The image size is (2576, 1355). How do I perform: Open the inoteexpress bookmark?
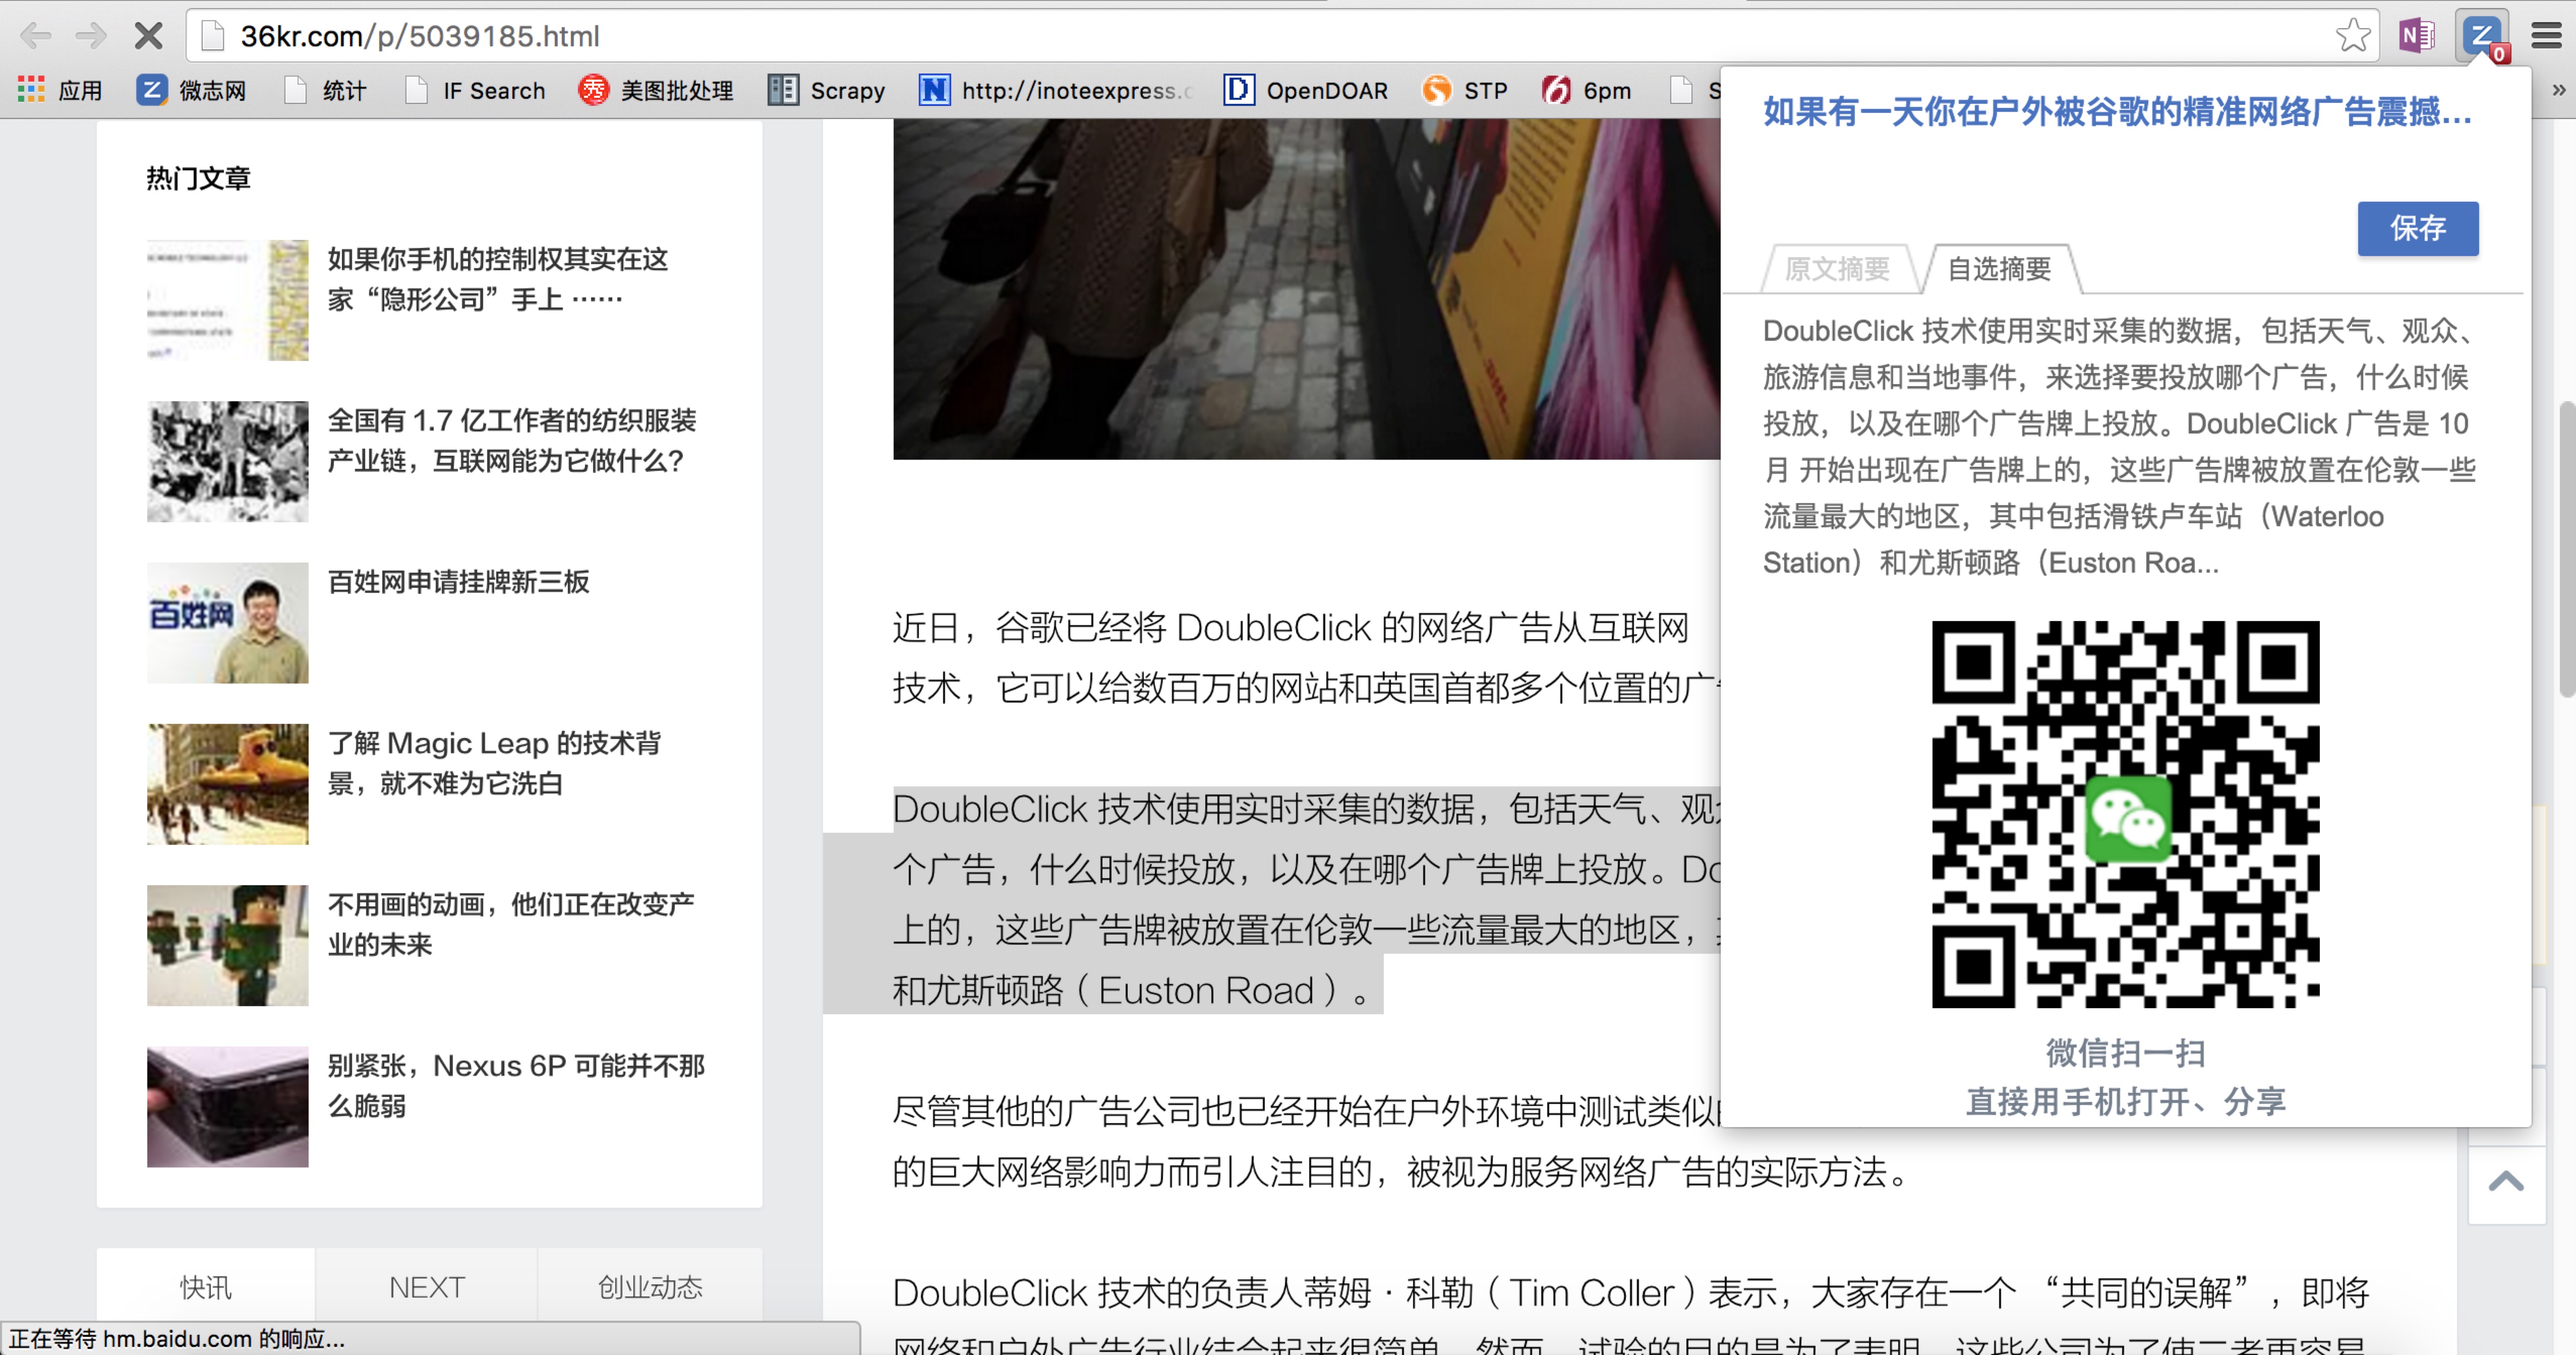1057,91
